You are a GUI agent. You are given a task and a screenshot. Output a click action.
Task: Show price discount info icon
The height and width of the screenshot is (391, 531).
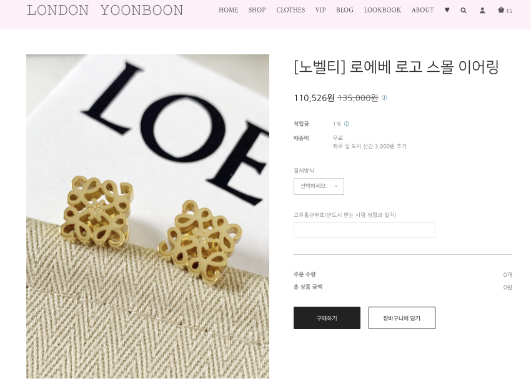point(384,98)
